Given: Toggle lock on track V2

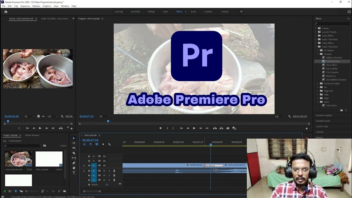Looking at the screenshot, I should coord(89,161).
